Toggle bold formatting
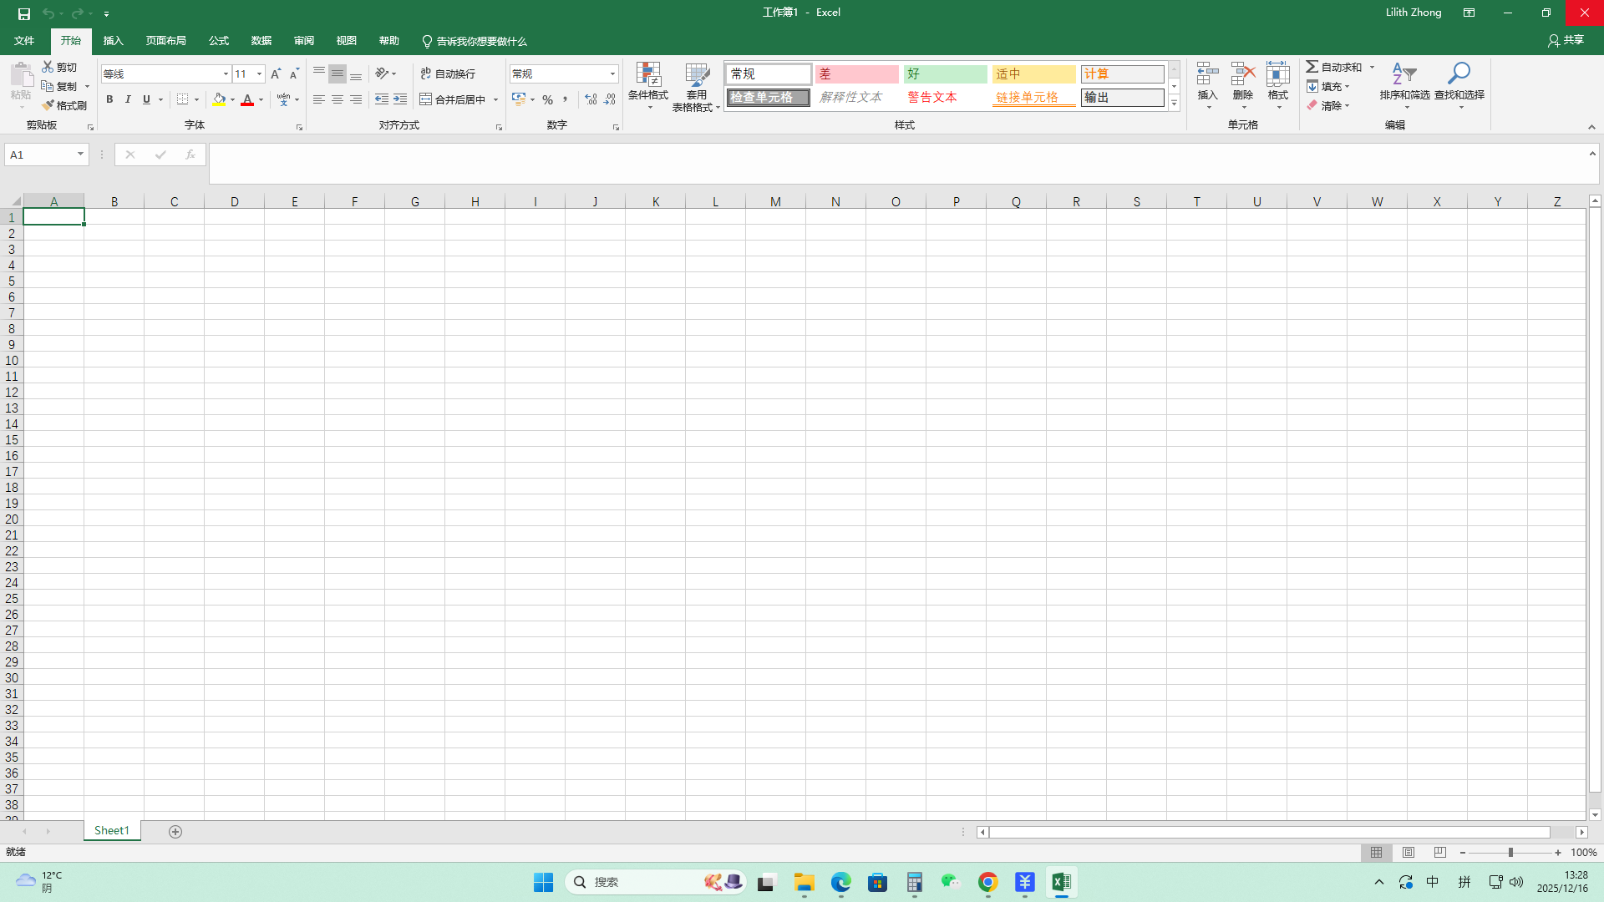Viewport: 1604px width, 902px height. 109,99
